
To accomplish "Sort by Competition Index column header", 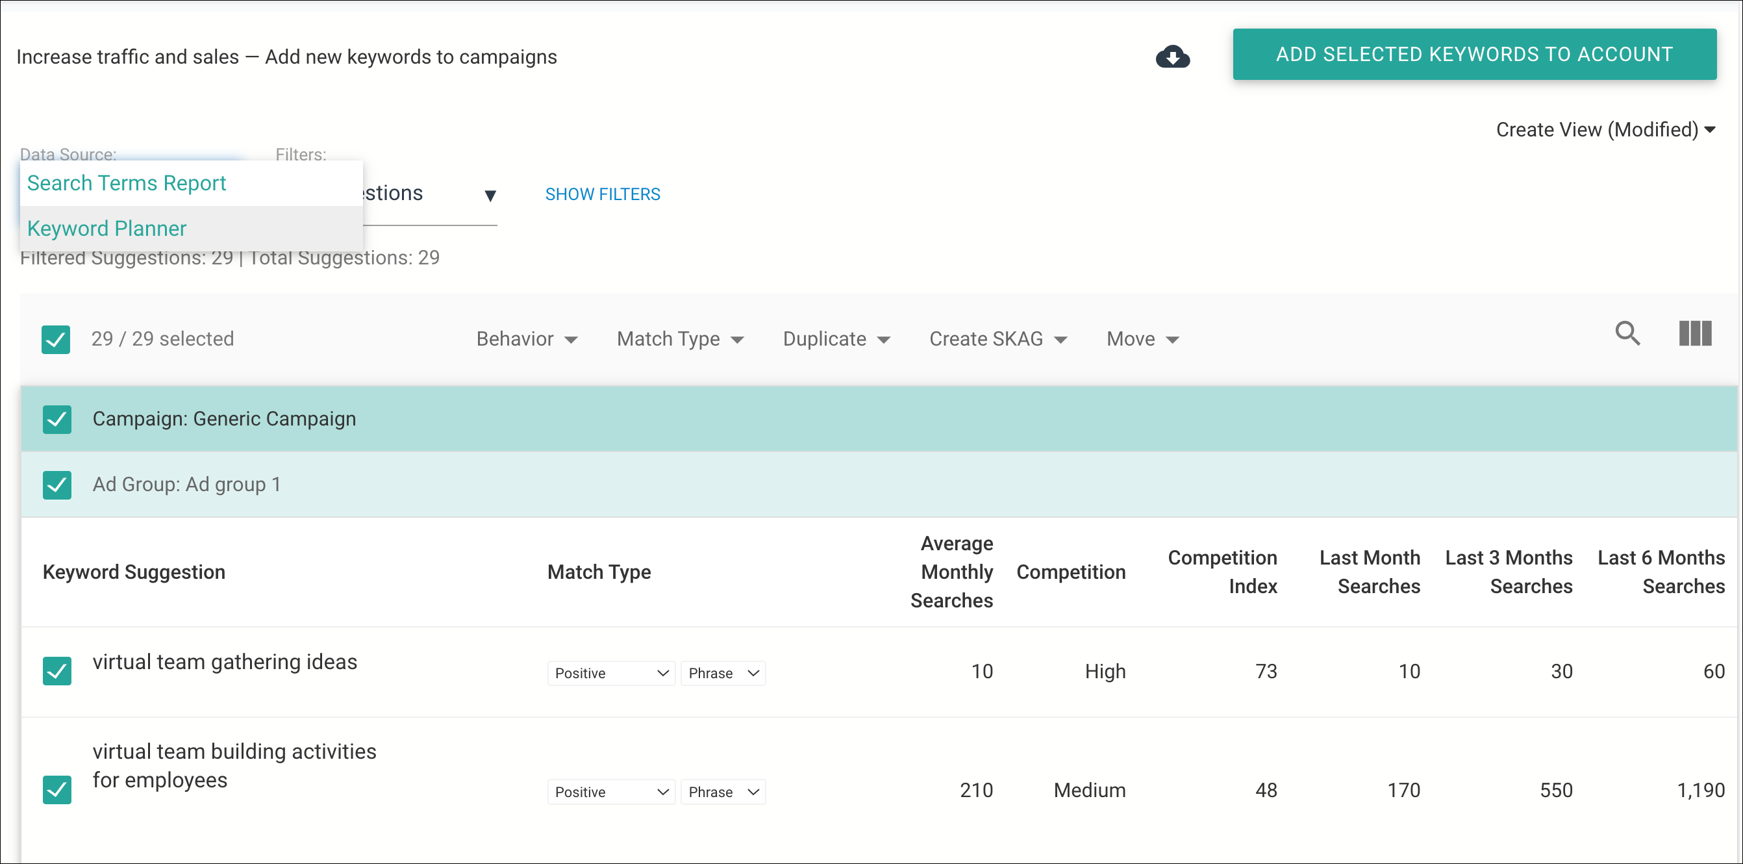I will [x=1222, y=572].
